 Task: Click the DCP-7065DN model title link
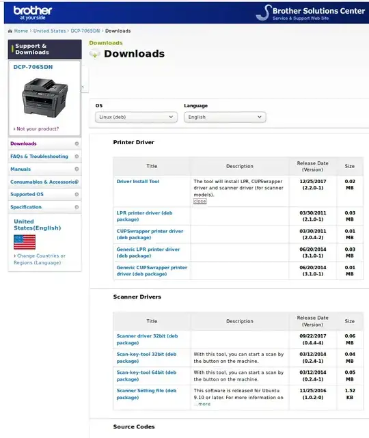(x=33, y=67)
